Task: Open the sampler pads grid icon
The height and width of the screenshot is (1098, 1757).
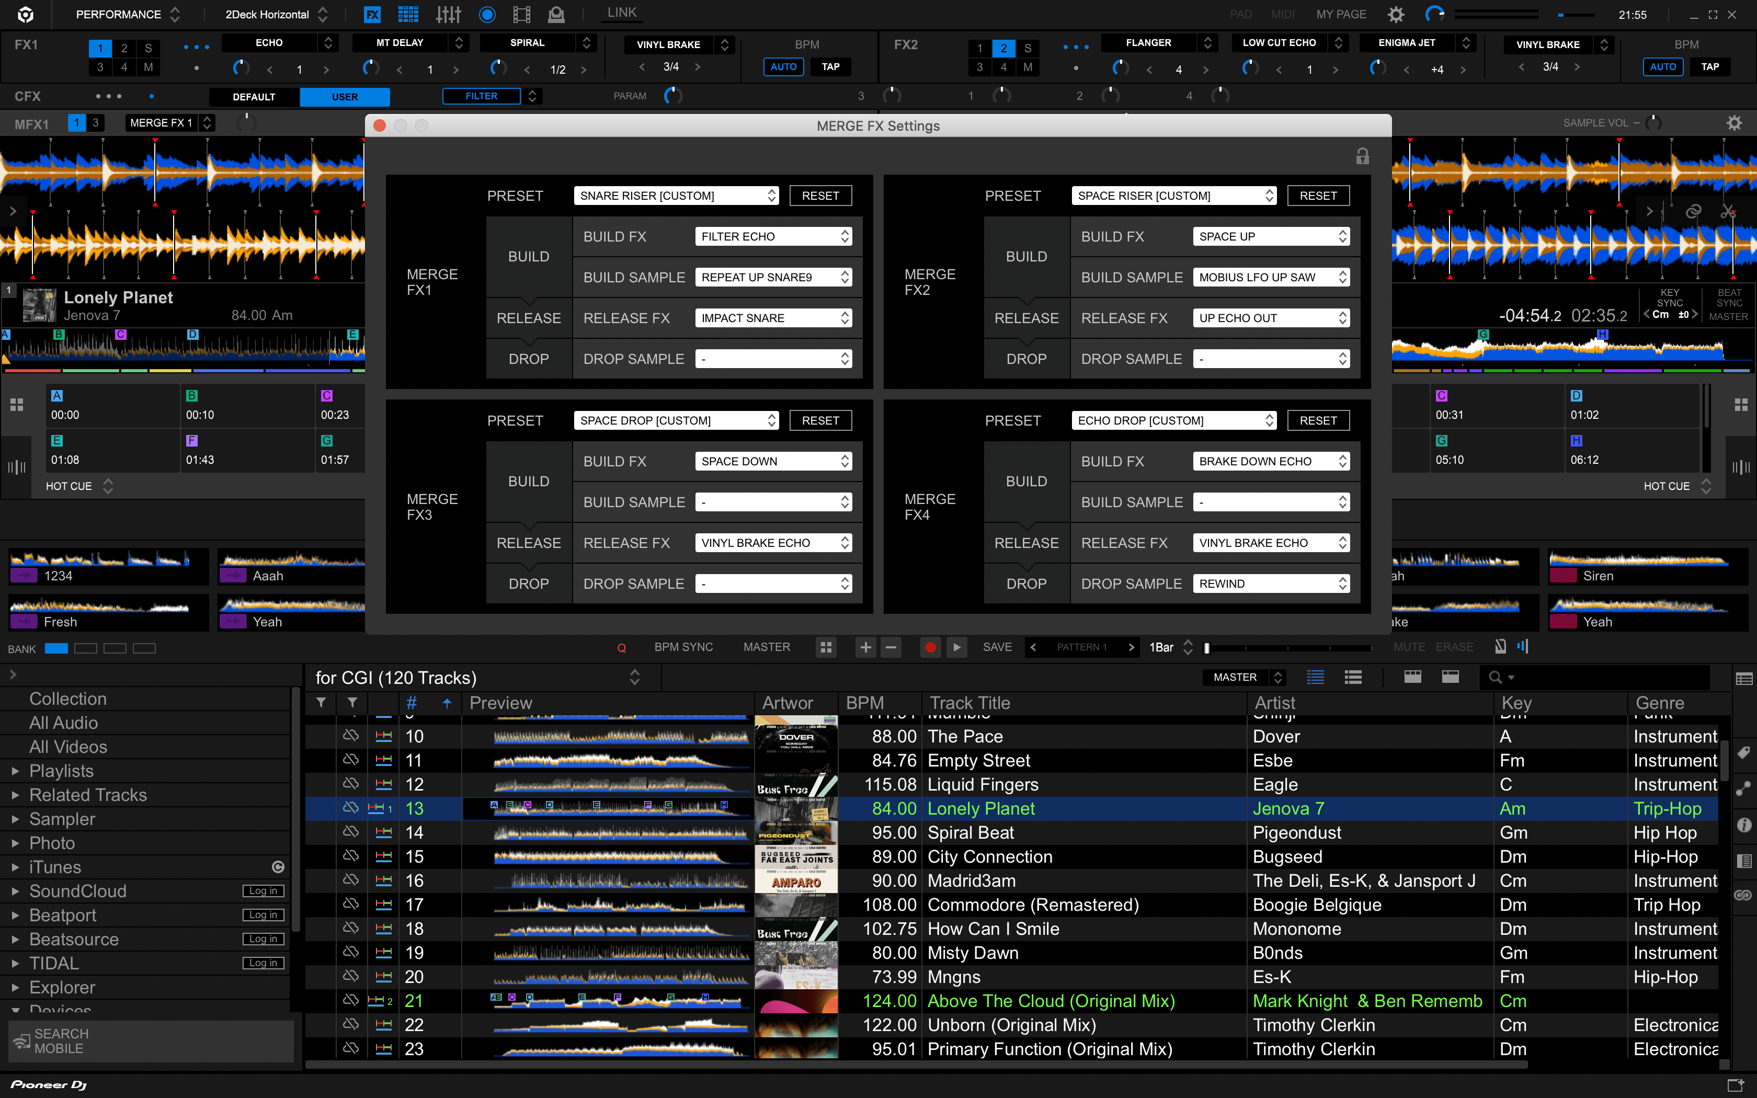Action: point(408,14)
